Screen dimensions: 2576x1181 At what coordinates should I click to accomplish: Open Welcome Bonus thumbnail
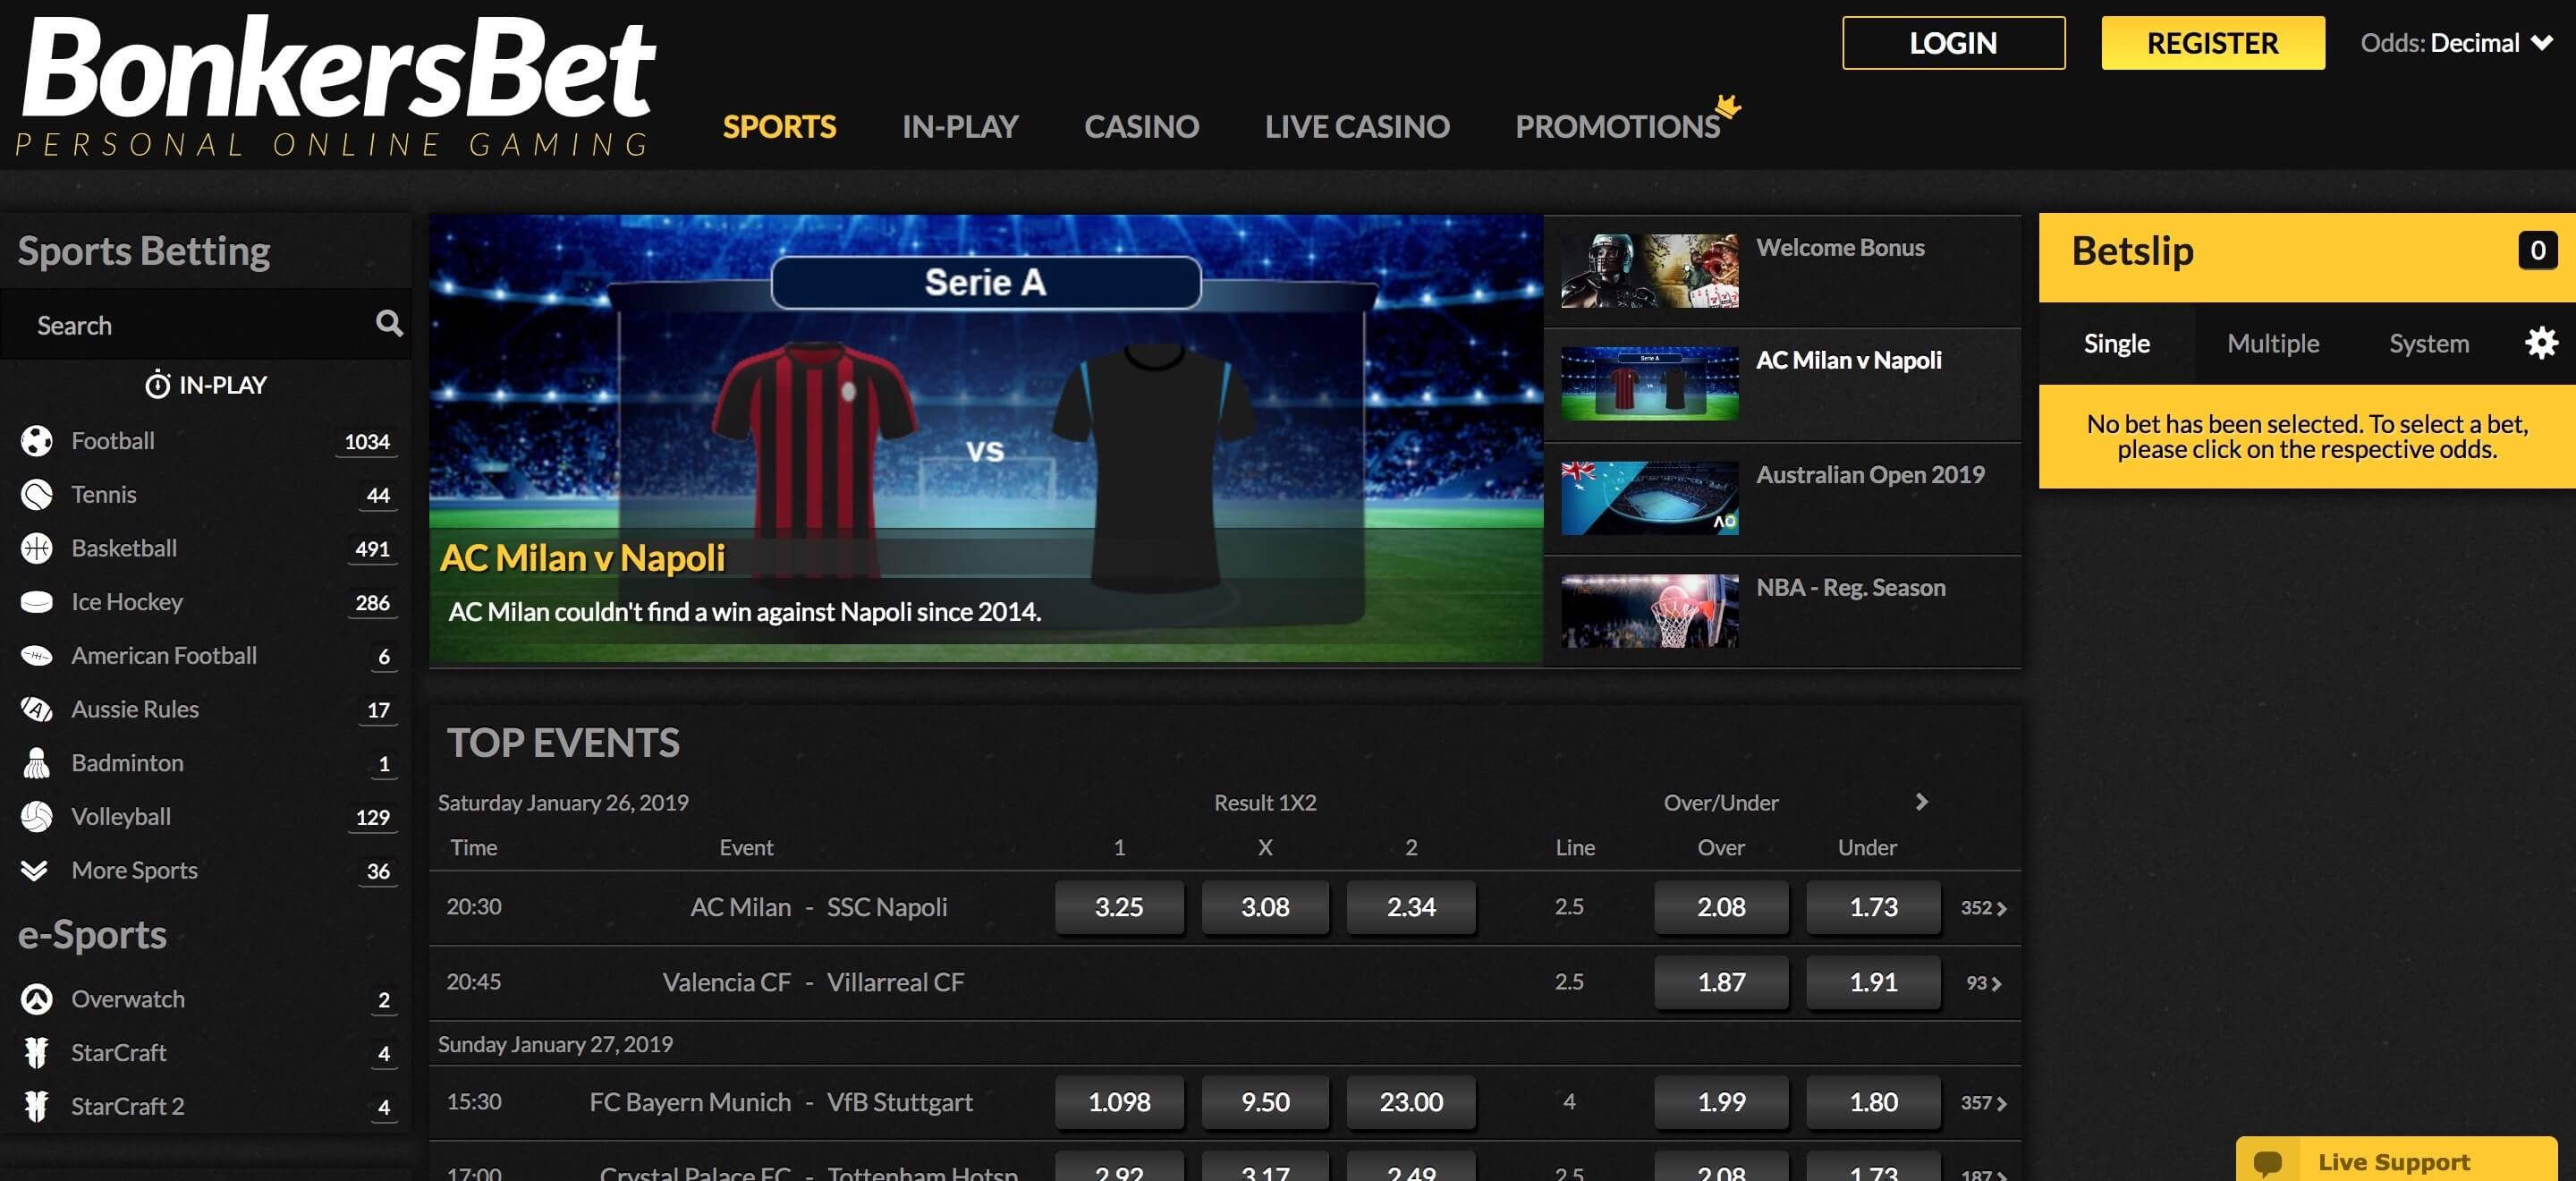coord(1649,270)
